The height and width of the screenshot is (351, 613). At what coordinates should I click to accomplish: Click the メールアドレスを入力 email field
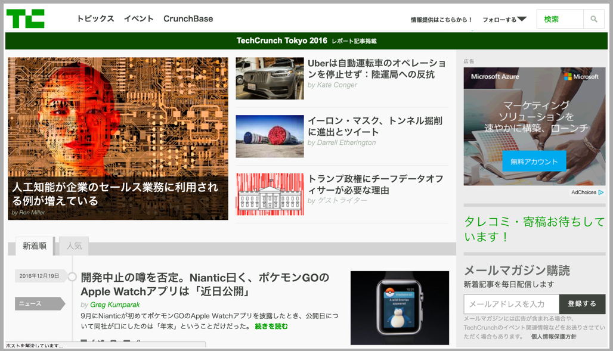(x=512, y=304)
